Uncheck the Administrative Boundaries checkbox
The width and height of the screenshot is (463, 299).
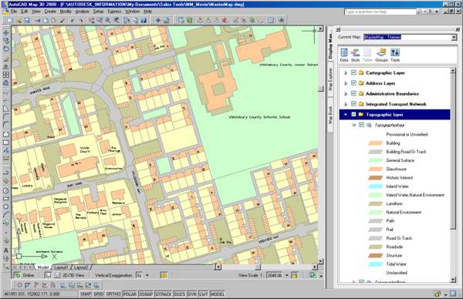[x=353, y=93]
